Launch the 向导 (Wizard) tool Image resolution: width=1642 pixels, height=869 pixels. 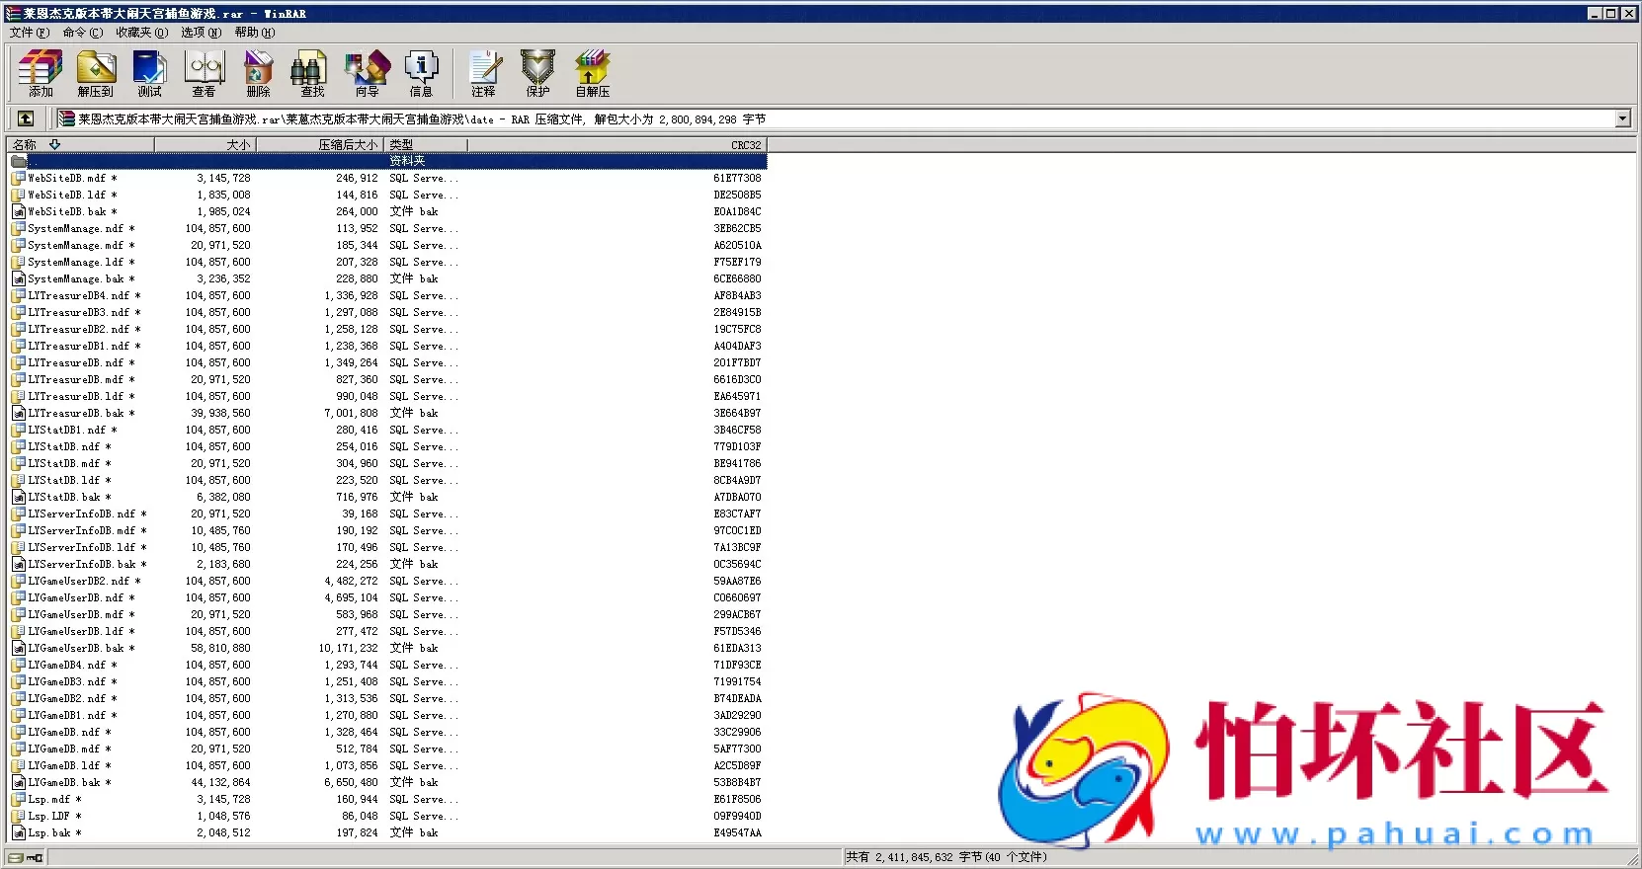(367, 74)
